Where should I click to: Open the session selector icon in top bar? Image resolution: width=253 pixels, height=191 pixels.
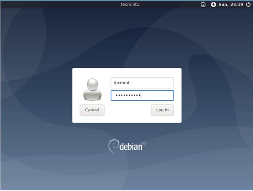pos(203,5)
